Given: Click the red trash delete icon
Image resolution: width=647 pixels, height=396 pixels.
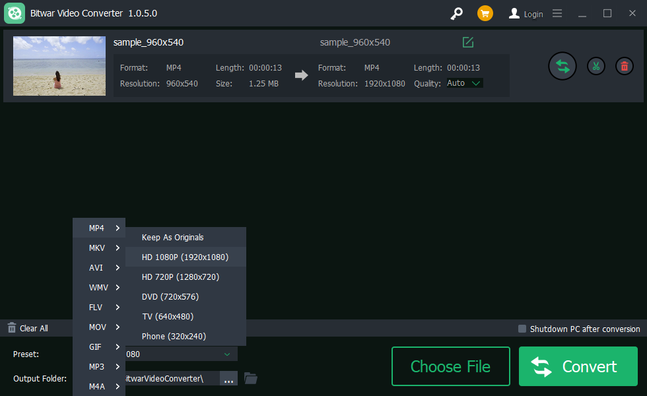Looking at the screenshot, I should point(625,66).
